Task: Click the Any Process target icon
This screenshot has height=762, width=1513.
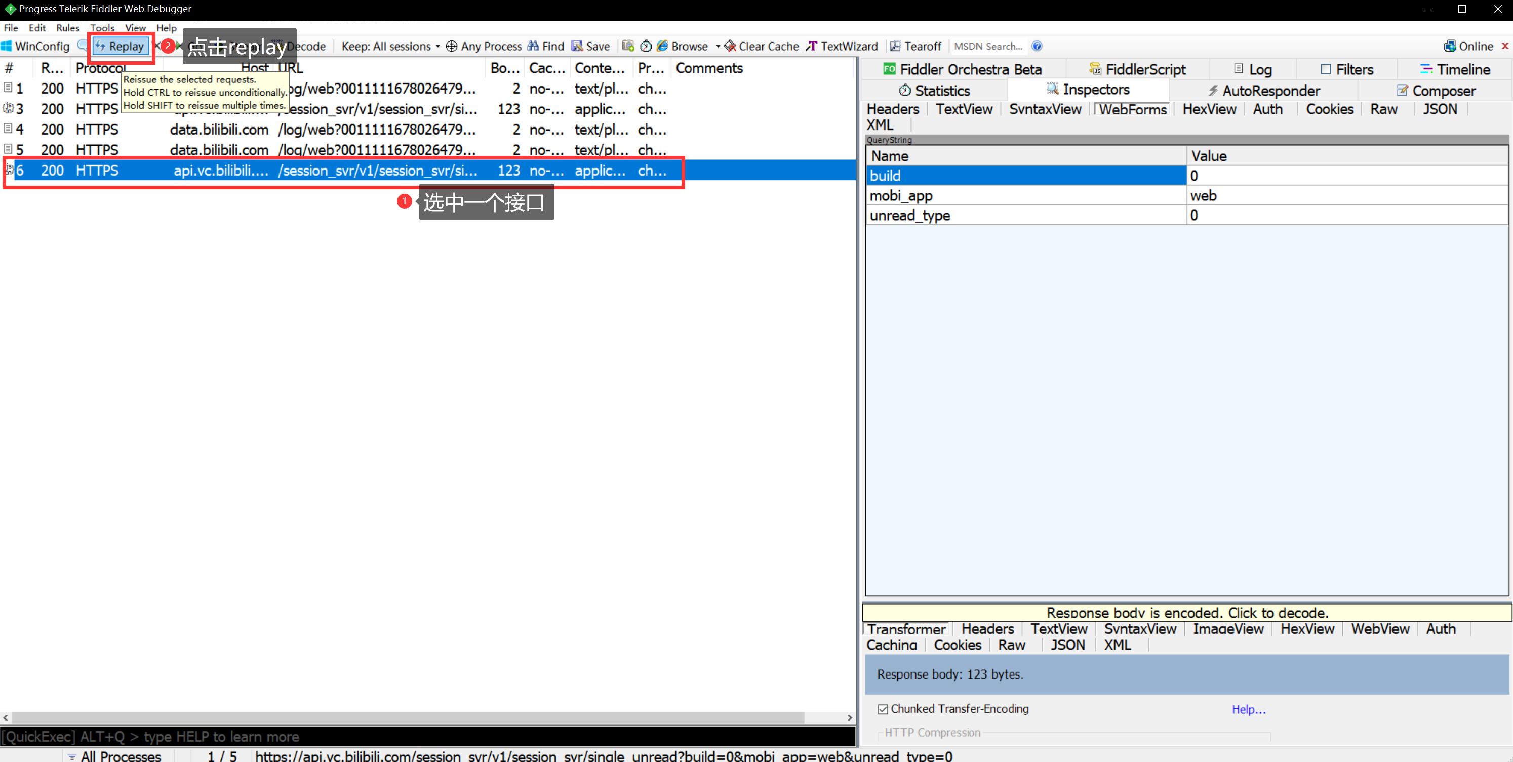Action: (x=451, y=47)
